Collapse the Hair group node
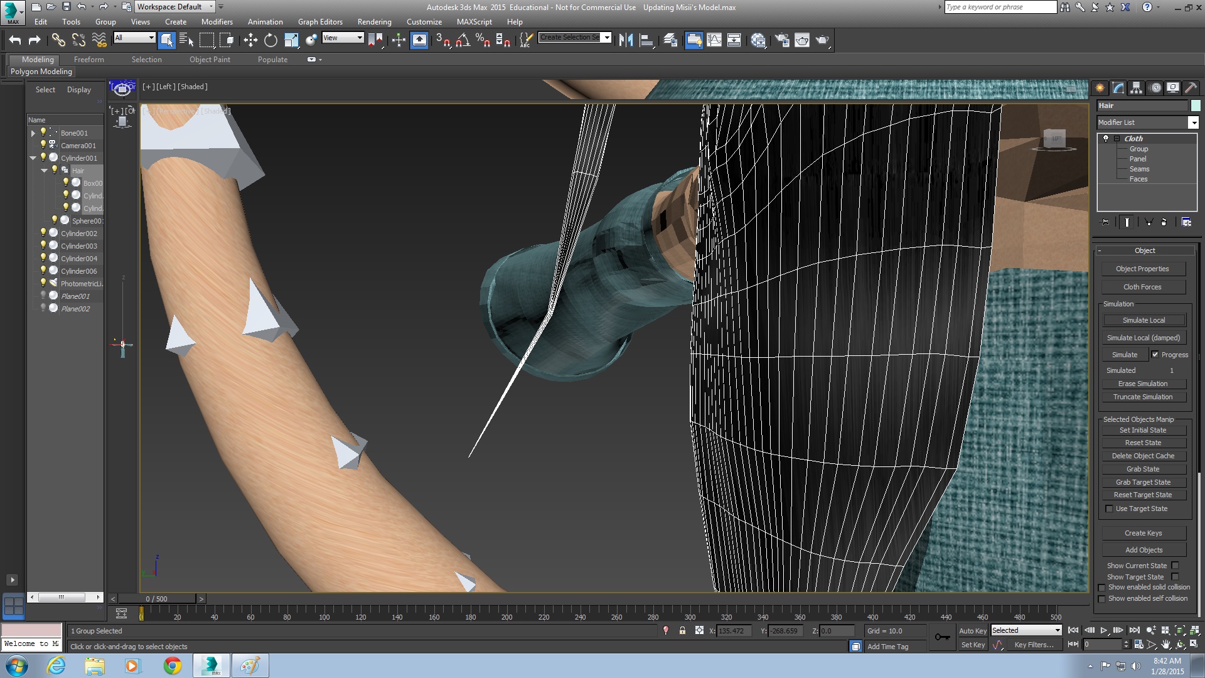The image size is (1205, 678). 44,171
